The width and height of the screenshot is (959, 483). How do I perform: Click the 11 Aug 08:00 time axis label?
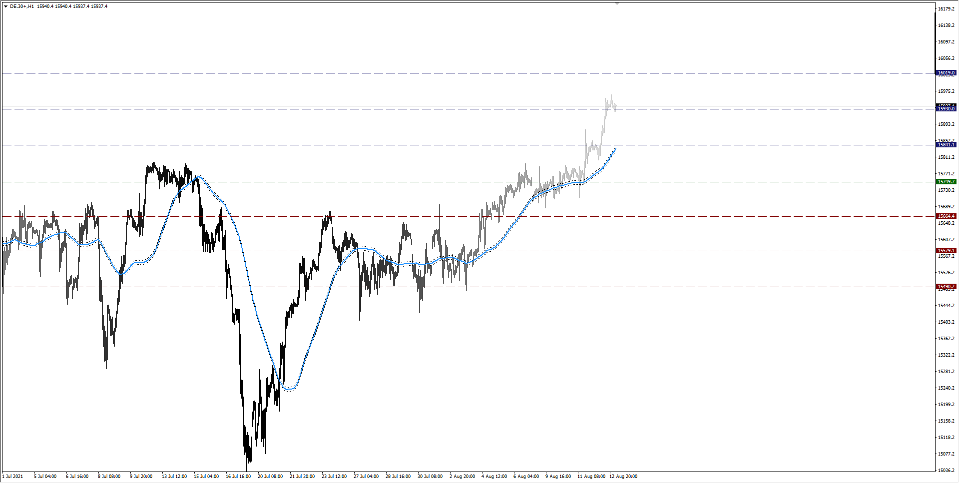[591, 477]
